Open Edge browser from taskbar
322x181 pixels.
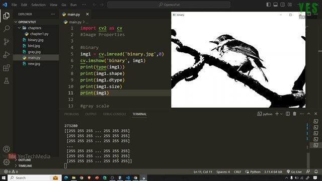point(66,177)
